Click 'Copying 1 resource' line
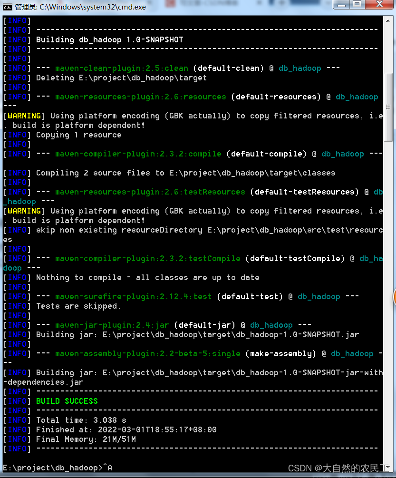 [x=79, y=135]
